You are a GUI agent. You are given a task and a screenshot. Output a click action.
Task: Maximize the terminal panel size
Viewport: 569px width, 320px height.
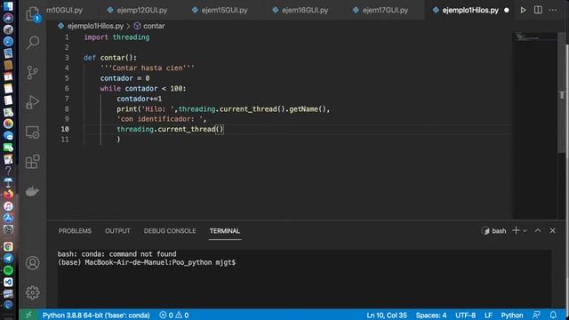[538, 230]
